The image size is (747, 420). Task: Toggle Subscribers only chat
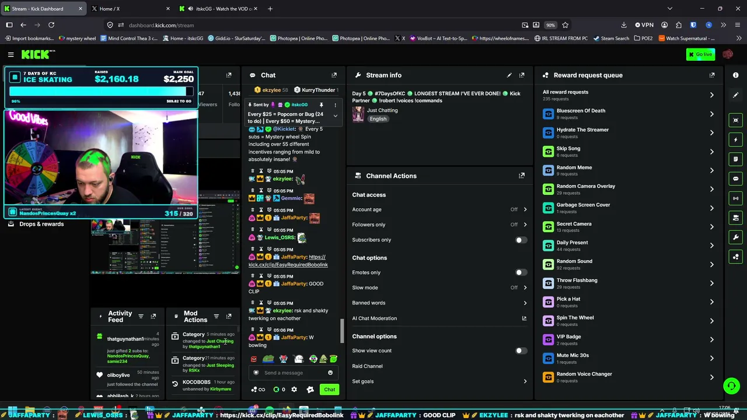[521, 240]
